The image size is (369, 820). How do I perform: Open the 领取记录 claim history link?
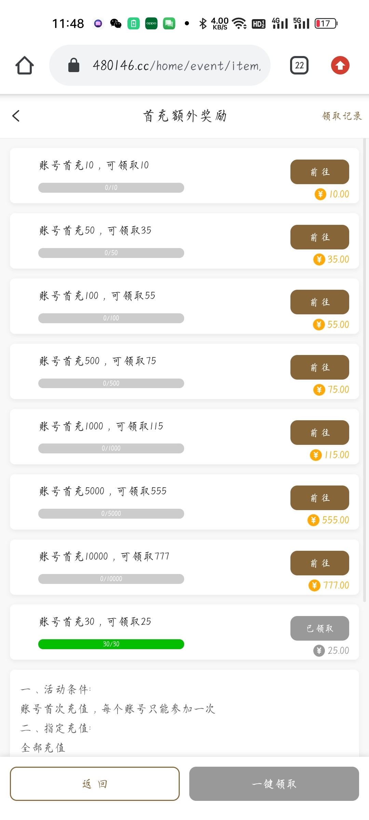click(342, 116)
